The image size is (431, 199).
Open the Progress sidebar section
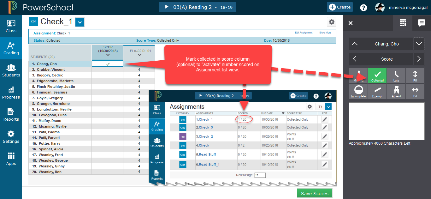point(11,93)
